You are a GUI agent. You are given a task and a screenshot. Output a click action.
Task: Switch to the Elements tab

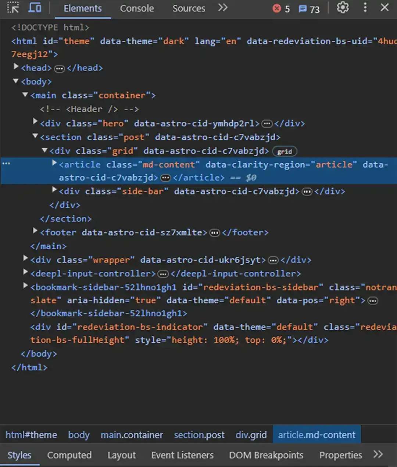(83, 8)
